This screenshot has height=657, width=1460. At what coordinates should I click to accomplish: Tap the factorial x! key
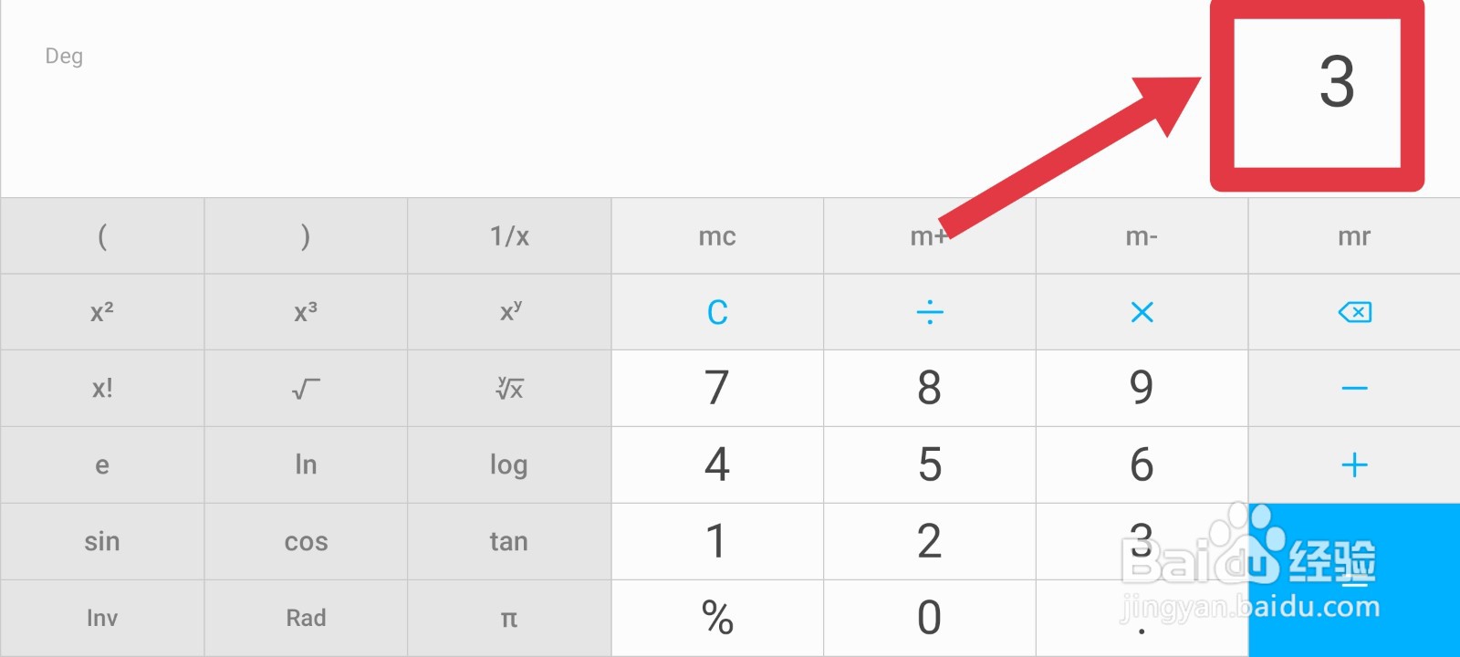(x=102, y=389)
